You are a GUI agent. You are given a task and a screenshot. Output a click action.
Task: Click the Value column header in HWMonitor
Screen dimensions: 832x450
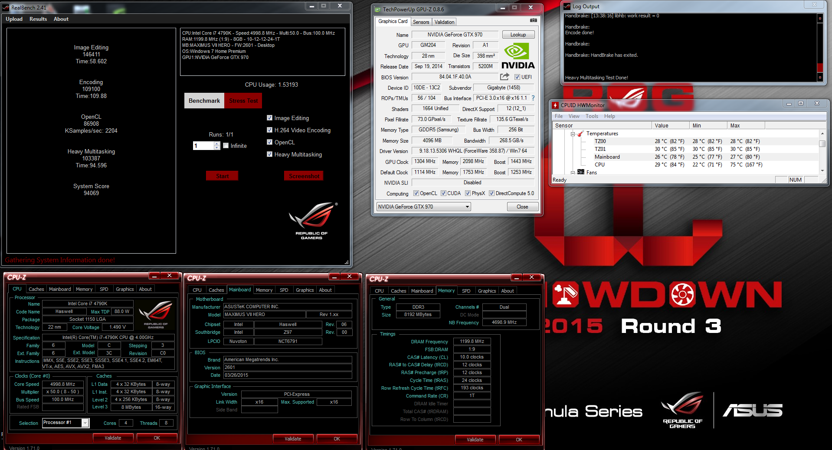coord(670,125)
